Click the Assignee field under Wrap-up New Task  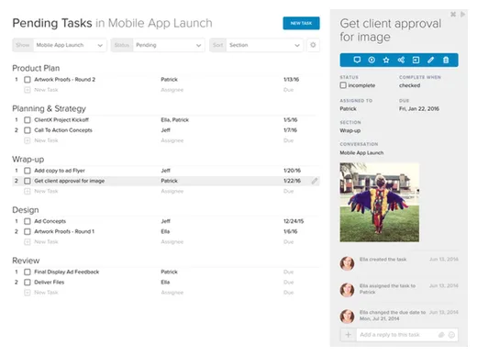click(x=172, y=192)
